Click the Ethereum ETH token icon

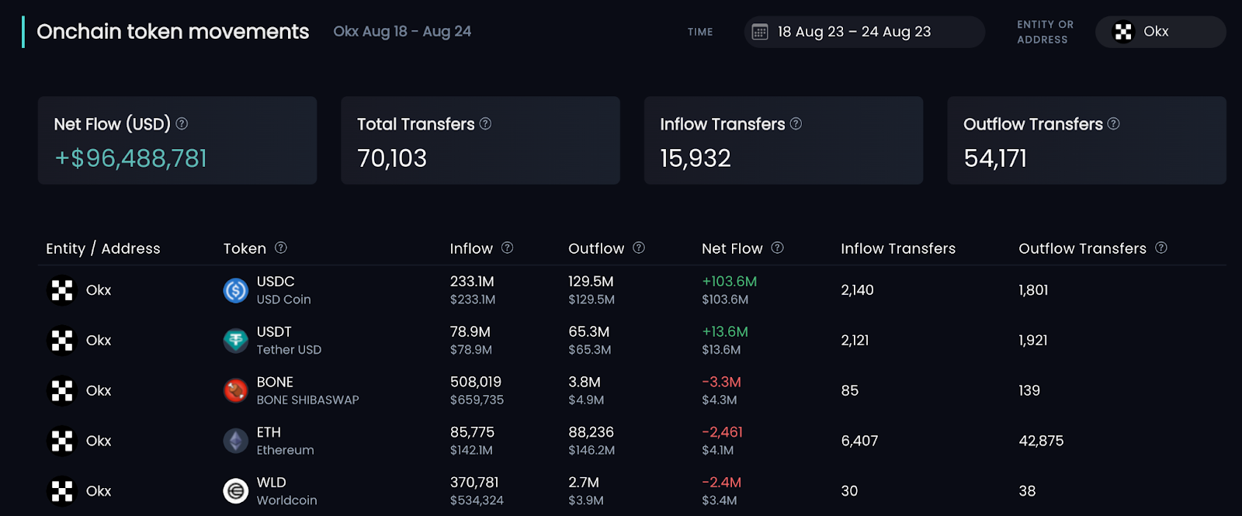tap(235, 441)
